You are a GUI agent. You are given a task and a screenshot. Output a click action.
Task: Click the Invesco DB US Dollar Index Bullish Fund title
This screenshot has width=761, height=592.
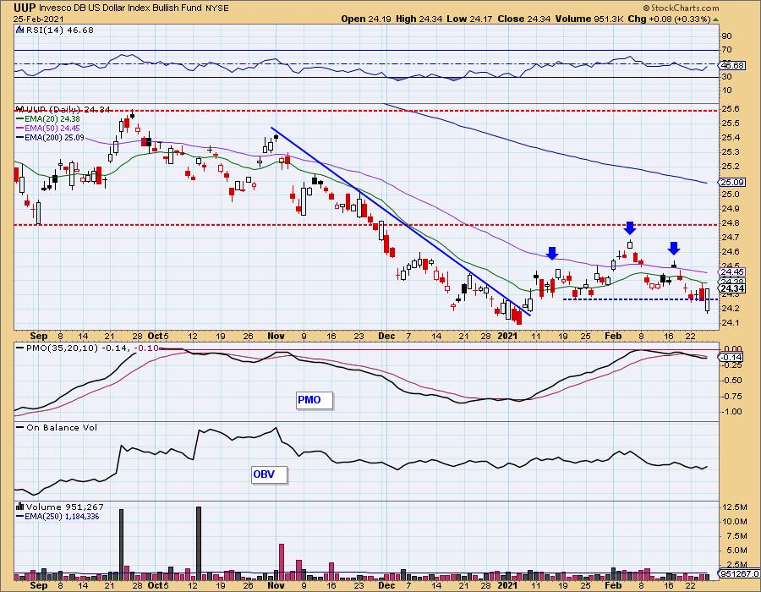pyautogui.click(x=119, y=8)
